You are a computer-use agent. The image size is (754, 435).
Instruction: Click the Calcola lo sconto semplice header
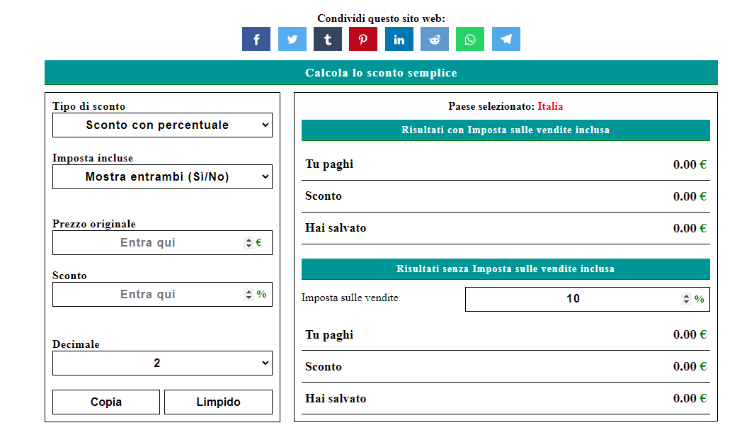coord(381,72)
